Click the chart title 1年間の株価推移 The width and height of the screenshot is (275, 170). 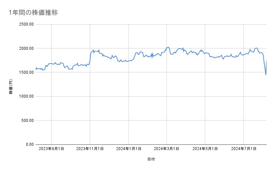click(34, 12)
